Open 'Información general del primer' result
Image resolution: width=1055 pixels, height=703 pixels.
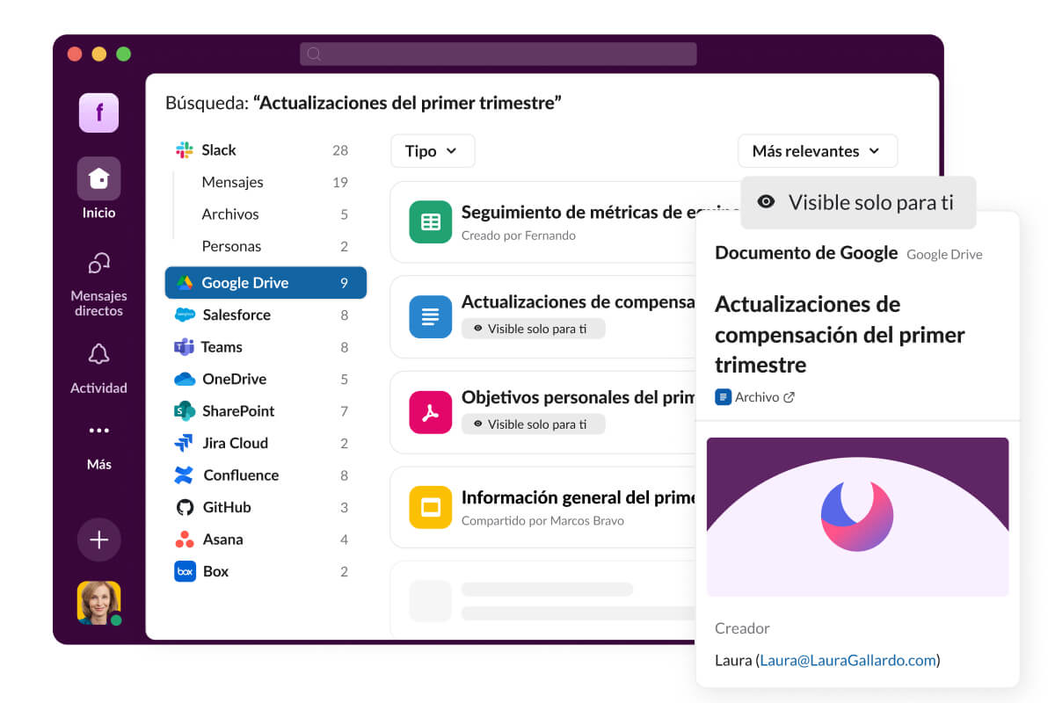pos(578,498)
